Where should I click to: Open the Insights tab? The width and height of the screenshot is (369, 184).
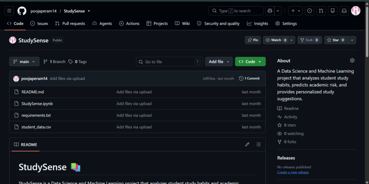click(x=257, y=23)
